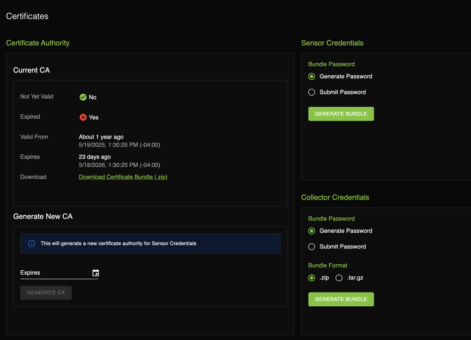471x340 pixels.
Task: Choose the .zip bundle format
Action: [311, 278]
